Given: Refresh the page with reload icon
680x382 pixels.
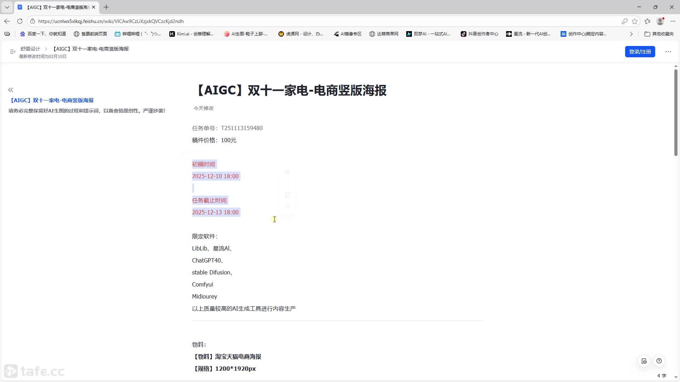Looking at the screenshot, I should click(x=20, y=21).
